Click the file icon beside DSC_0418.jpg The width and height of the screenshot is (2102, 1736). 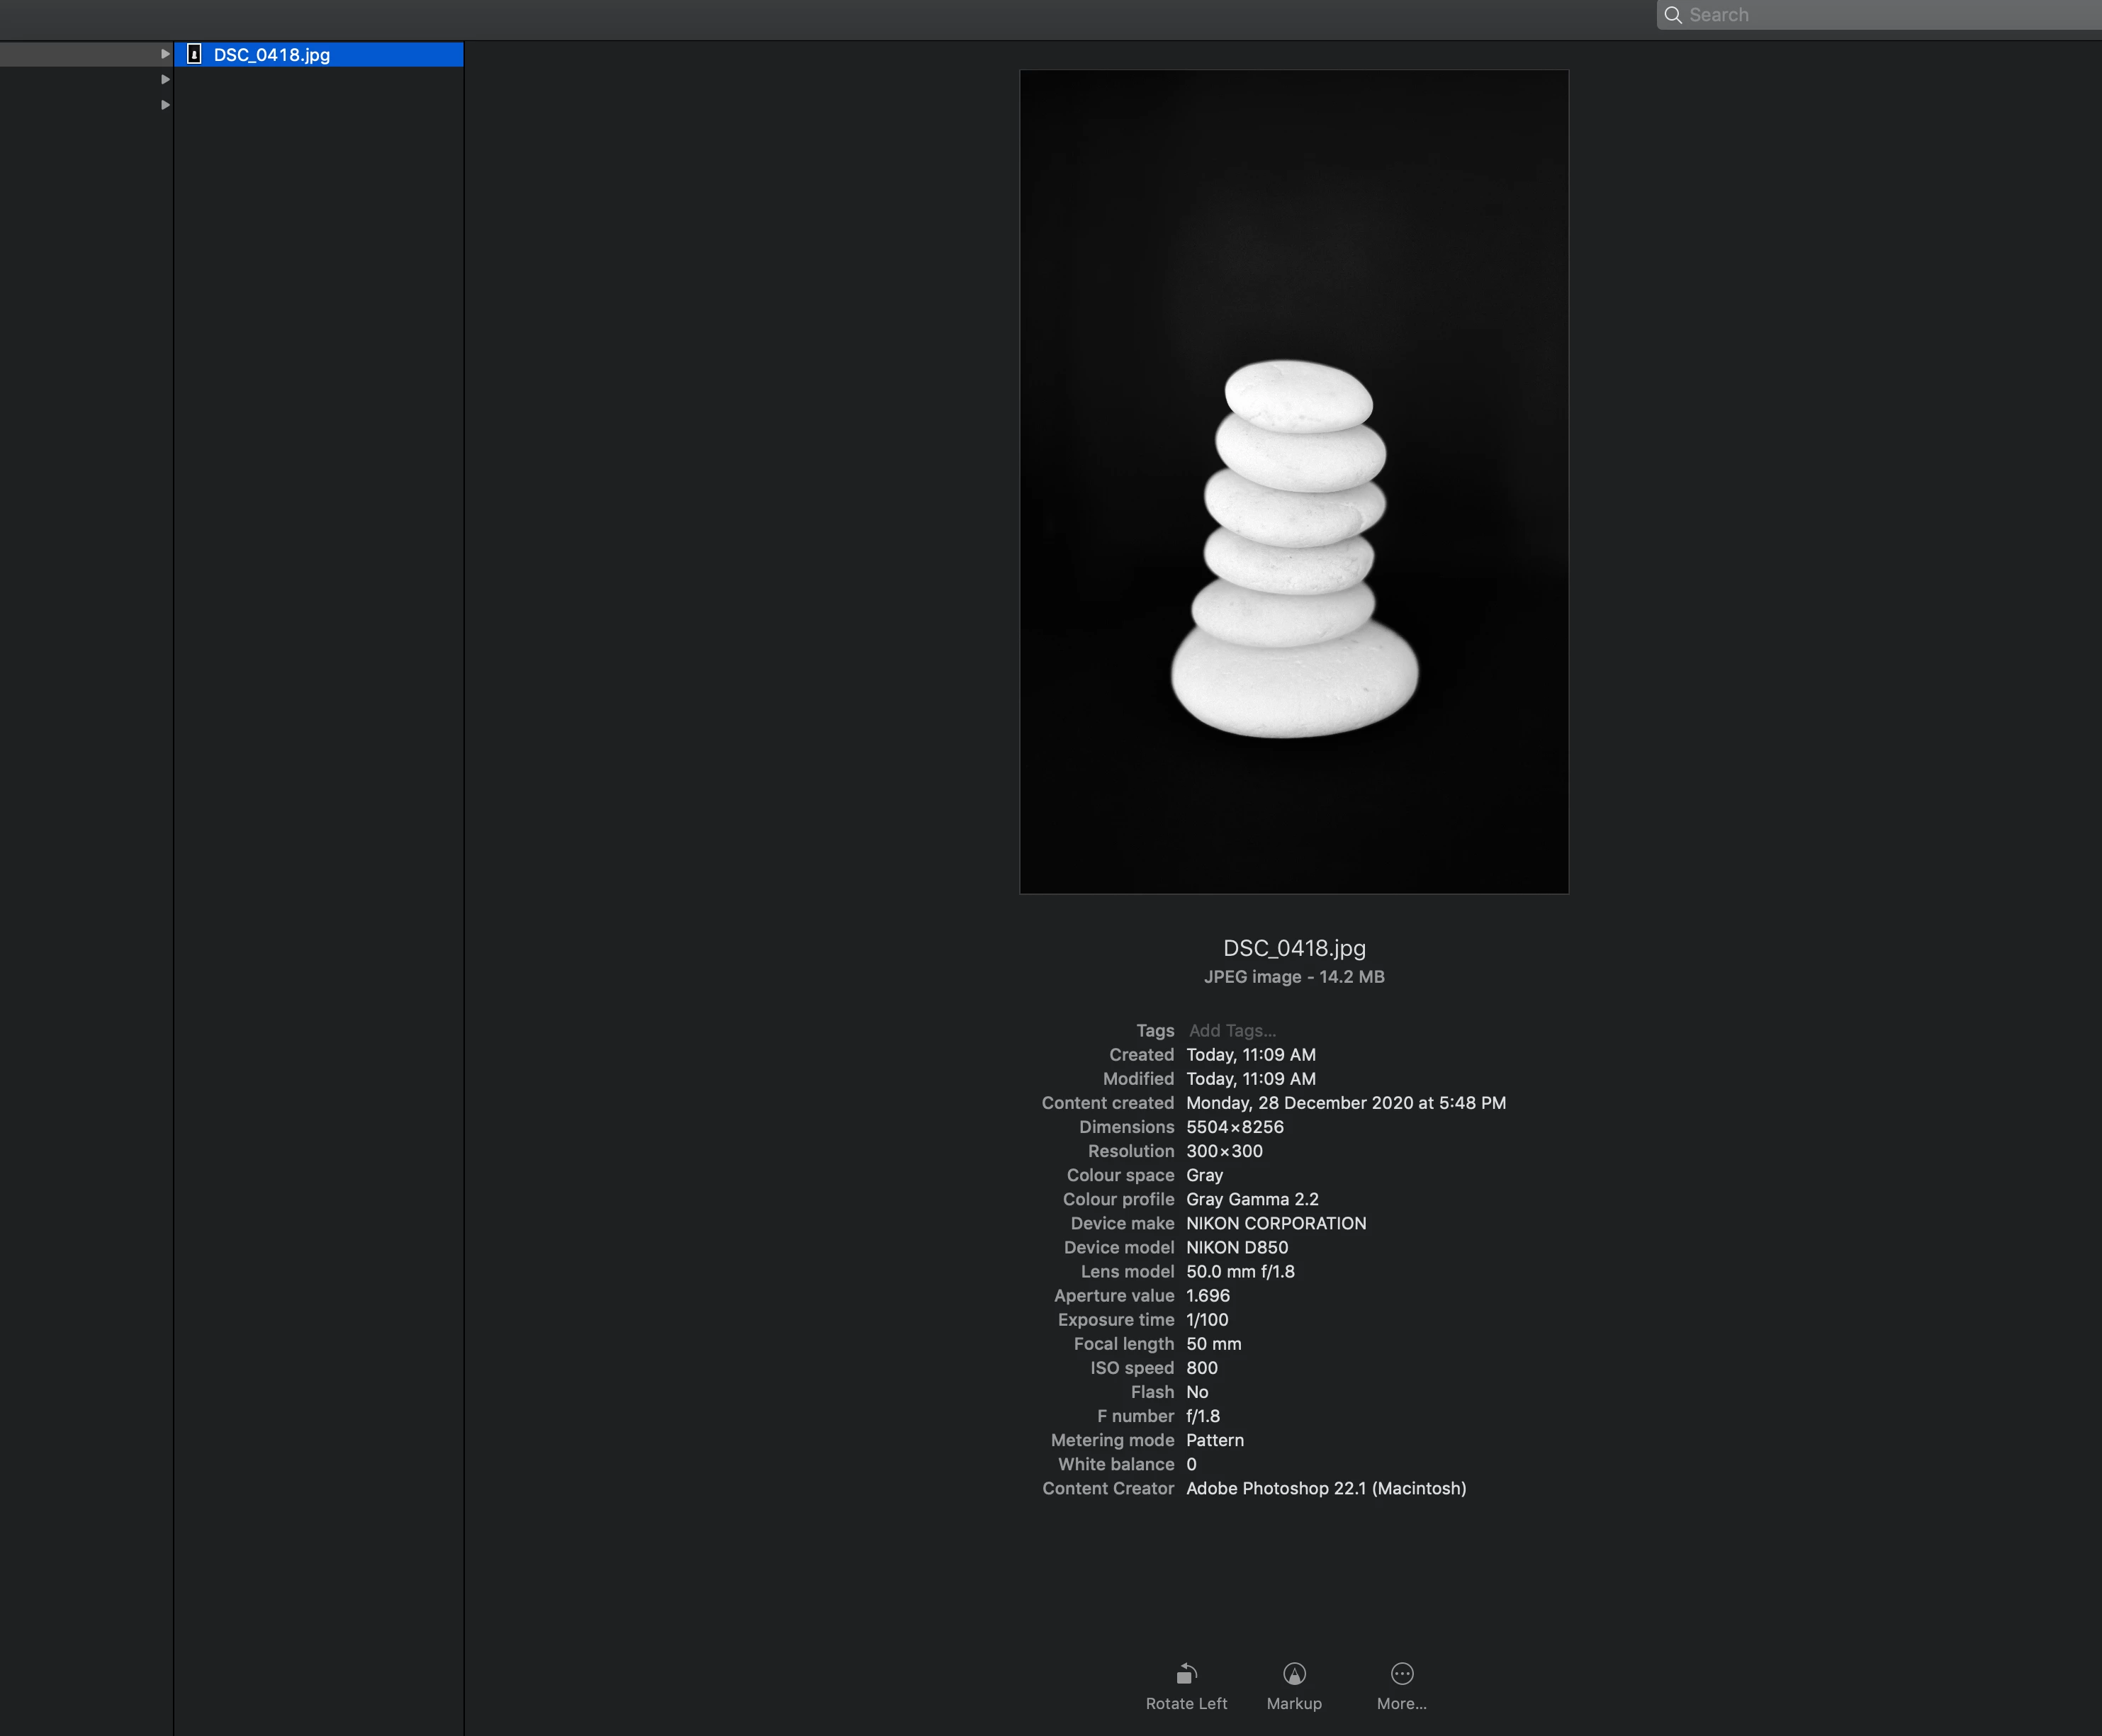(x=194, y=54)
